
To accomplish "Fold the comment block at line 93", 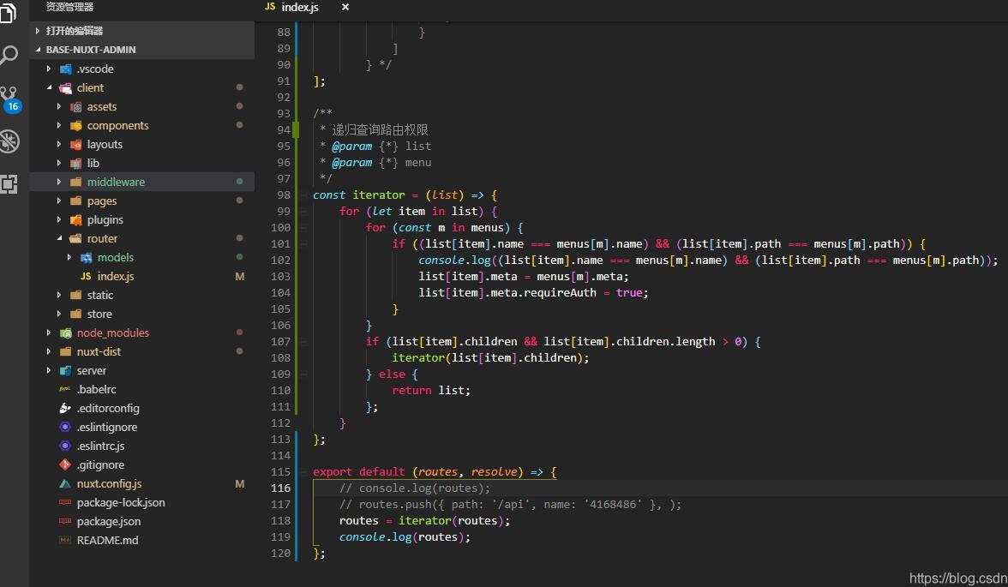I will (303, 114).
